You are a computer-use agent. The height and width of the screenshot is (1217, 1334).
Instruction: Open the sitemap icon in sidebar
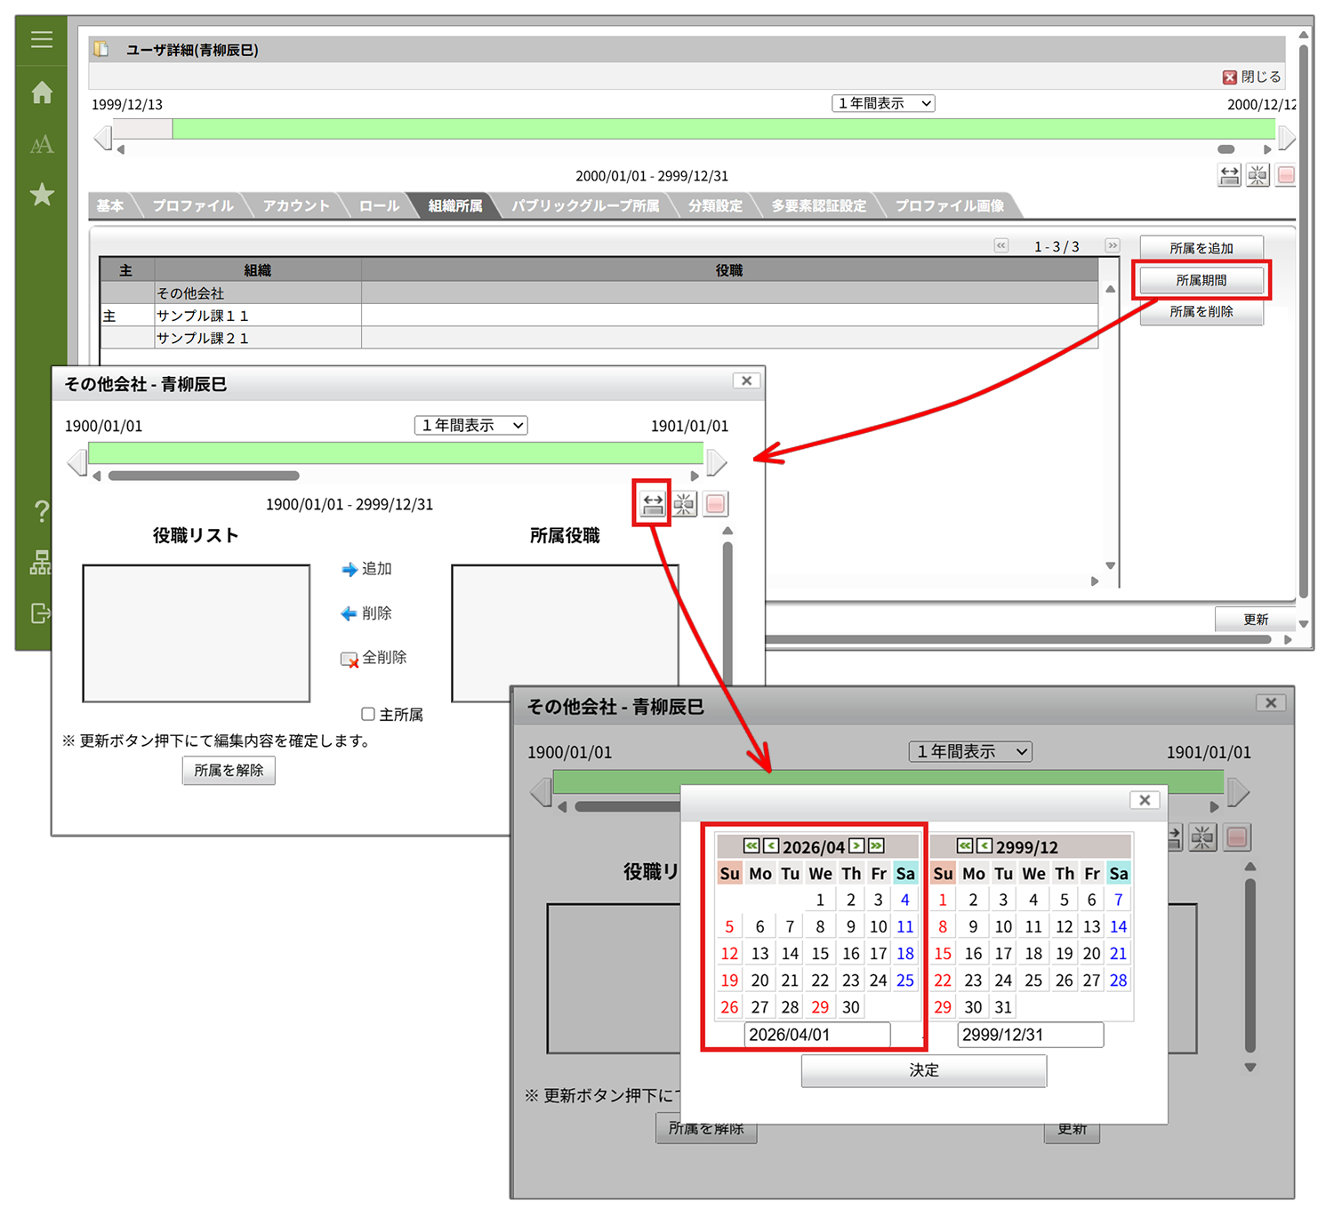[41, 562]
